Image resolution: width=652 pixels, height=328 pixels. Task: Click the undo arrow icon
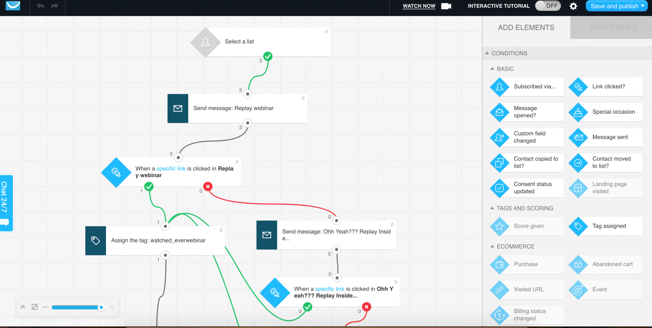click(x=40, y=6)
